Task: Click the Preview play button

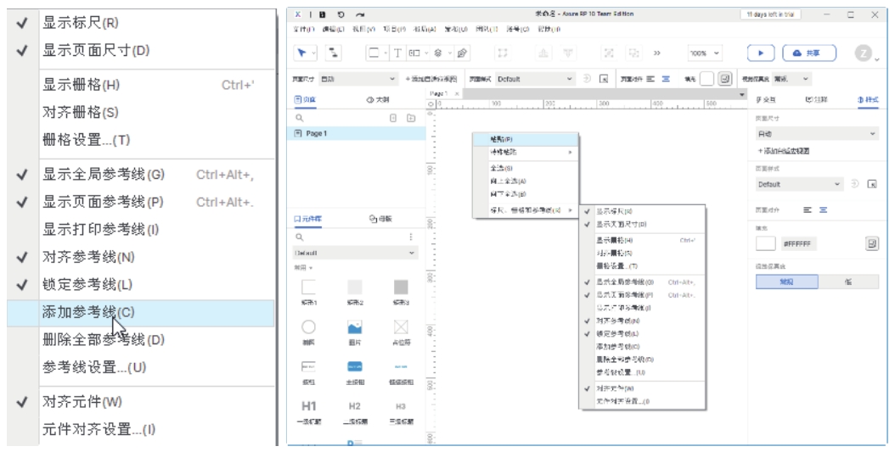Action: 760,53
